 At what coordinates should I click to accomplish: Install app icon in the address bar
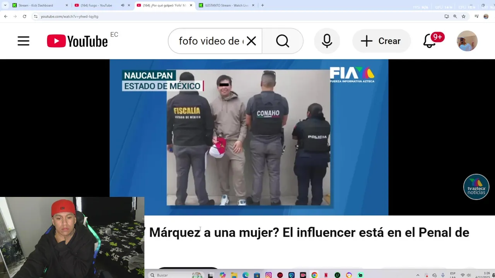point(447,16)
